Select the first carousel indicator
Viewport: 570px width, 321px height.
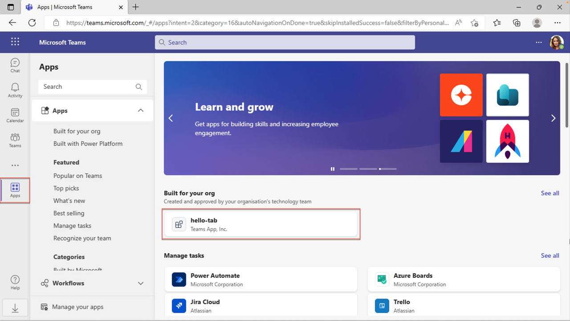pos(349,169)
